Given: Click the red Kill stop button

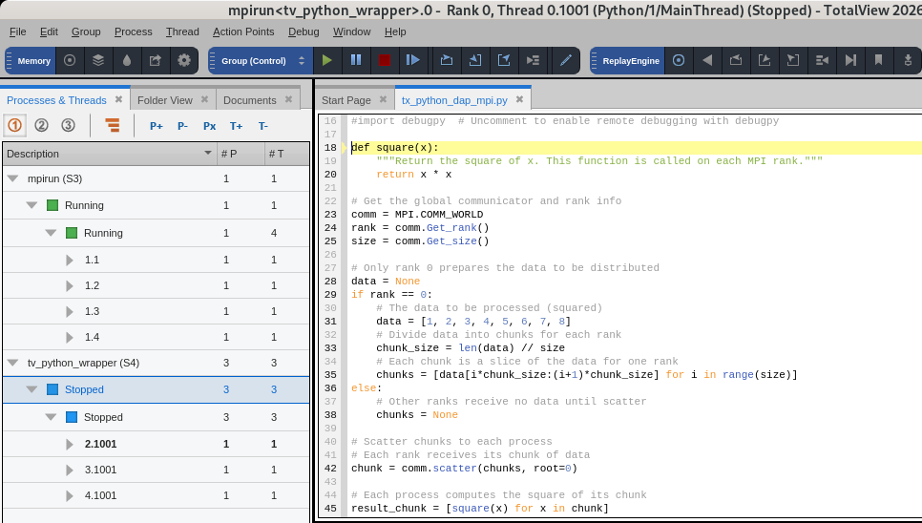Looking at the screenshot, I should click(x=385, y=60).
